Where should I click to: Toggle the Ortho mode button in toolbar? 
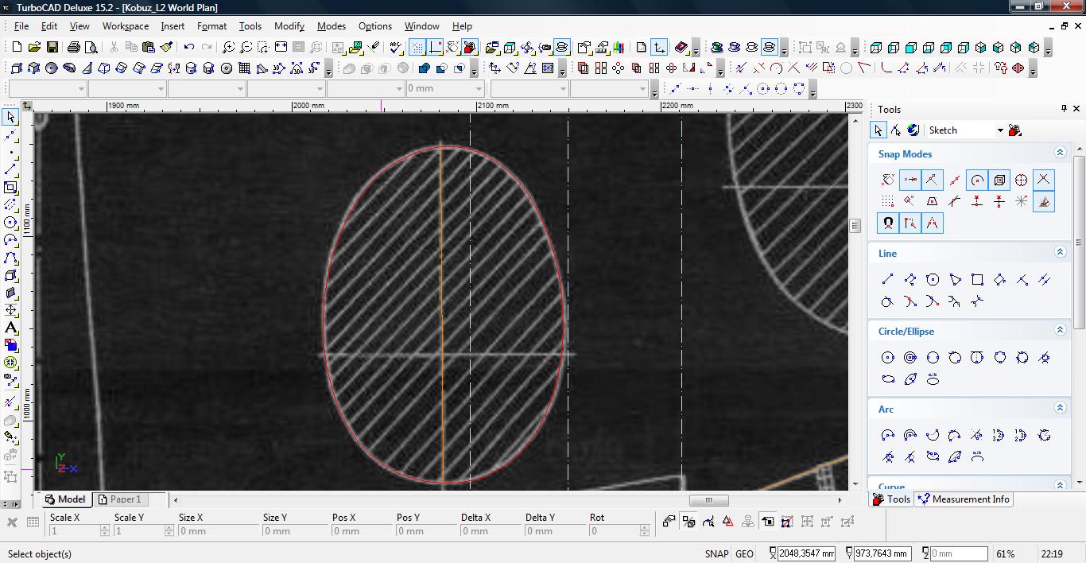point(435,48)
